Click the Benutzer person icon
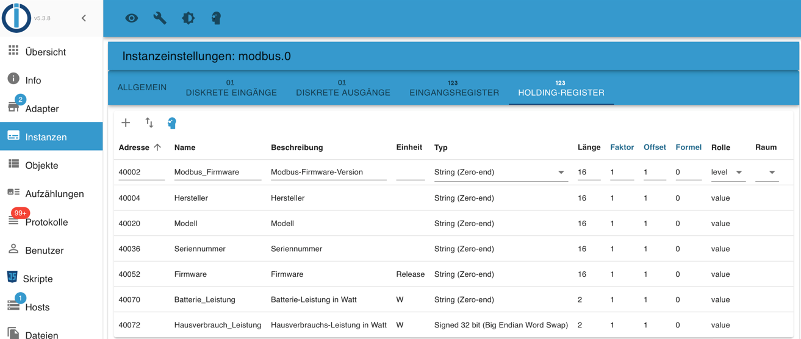The width and height of the screenshot is (801, 339). pos(13,249)
